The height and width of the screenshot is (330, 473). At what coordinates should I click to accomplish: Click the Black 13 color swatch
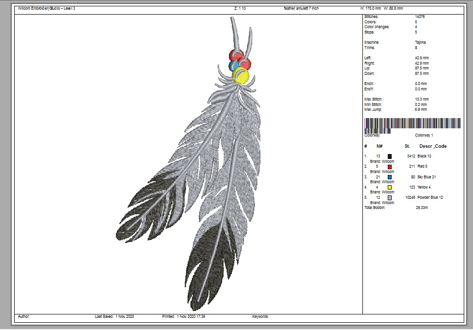tap(389, 156)
